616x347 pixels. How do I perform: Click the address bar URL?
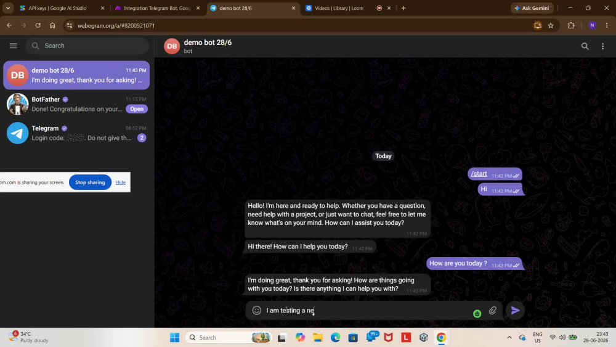pyautogui.click(x=116, y=25)
